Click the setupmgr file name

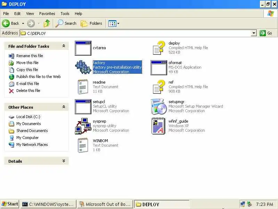pos(177,102)
